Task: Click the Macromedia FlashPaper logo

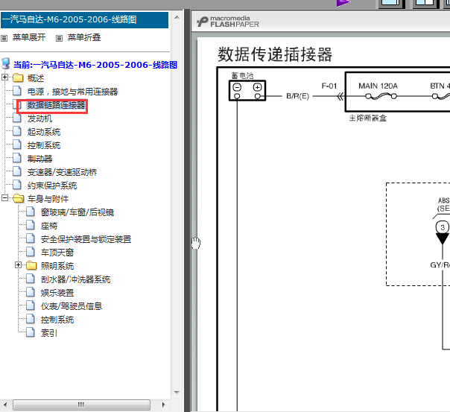Action: tap(228, 22)
